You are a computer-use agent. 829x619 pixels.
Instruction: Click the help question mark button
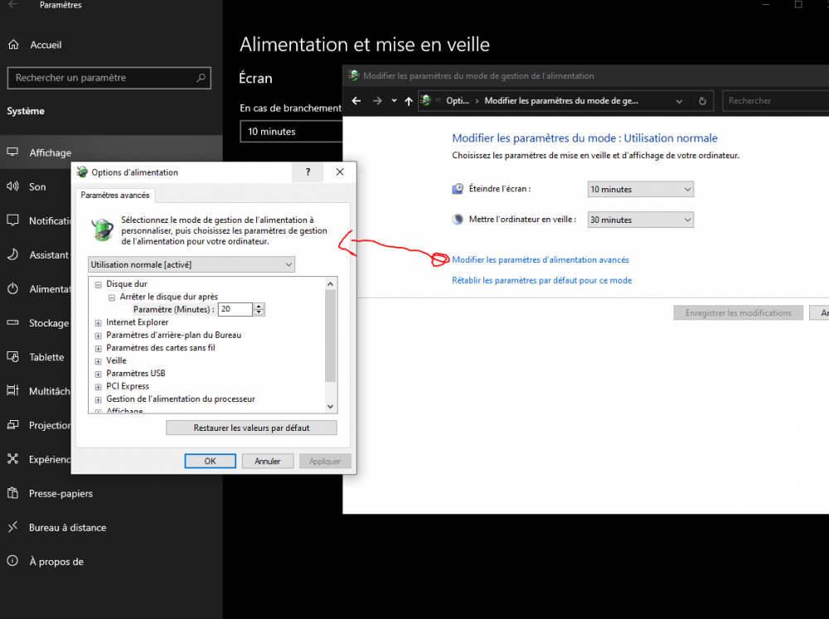click(308, 172)
